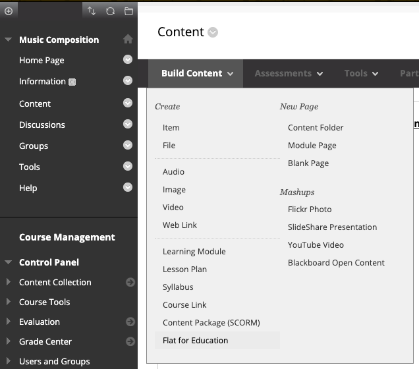Image resolution: width=419 pixels, height=369 pixels.
Task: Select YouTube Video mashup
Action: 316,244
